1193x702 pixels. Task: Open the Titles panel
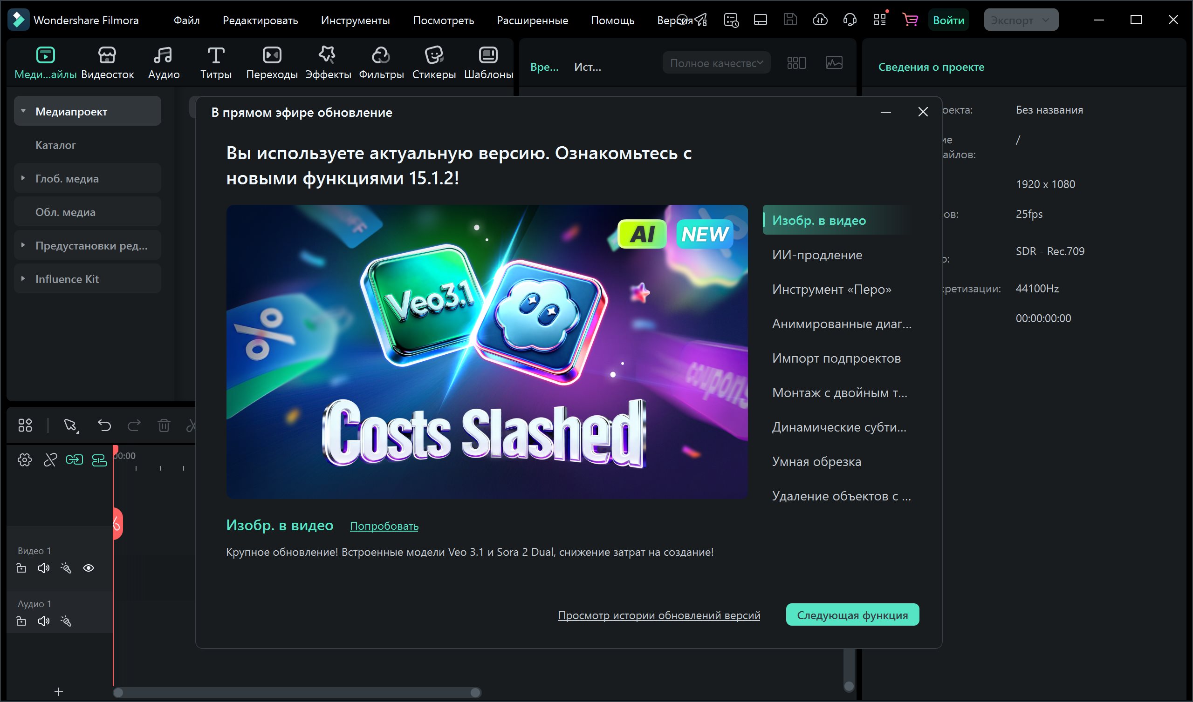coord(216,62)
